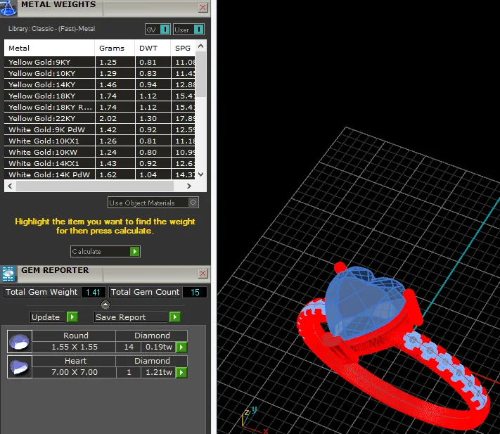Click green arrow for 0.19tw Round row
The width and height of the screenshot is (500, 434).
pos(181,347)
